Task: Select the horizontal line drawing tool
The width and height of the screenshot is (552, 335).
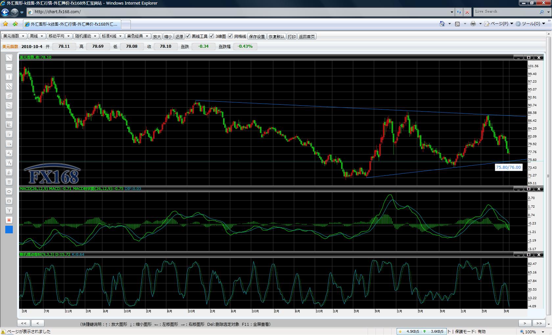Action: [9, 67]
